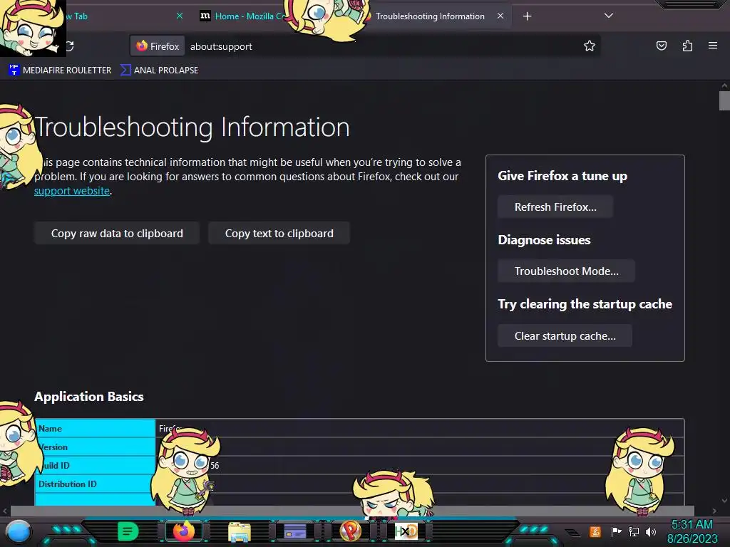The width and height of the screenshot is (730, 547).
Task: Click the Firefox taskbar icon
Action: [183, 531]
